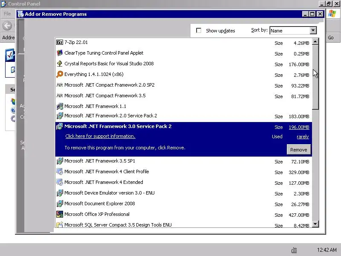Click the 196.00MB size link
Screen dimensions: 341x256
299,127
